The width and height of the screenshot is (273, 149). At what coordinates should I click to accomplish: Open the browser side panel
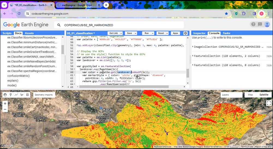point(254,14)
